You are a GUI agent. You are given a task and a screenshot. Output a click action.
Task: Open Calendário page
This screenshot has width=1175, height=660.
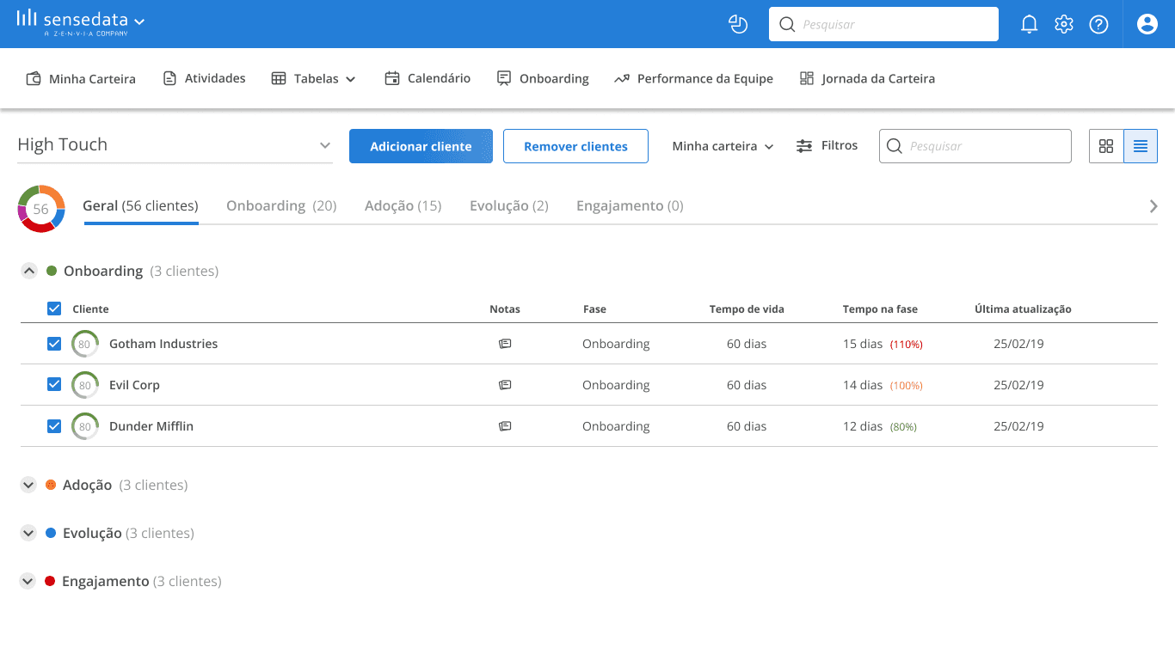(x=428, y=78)
